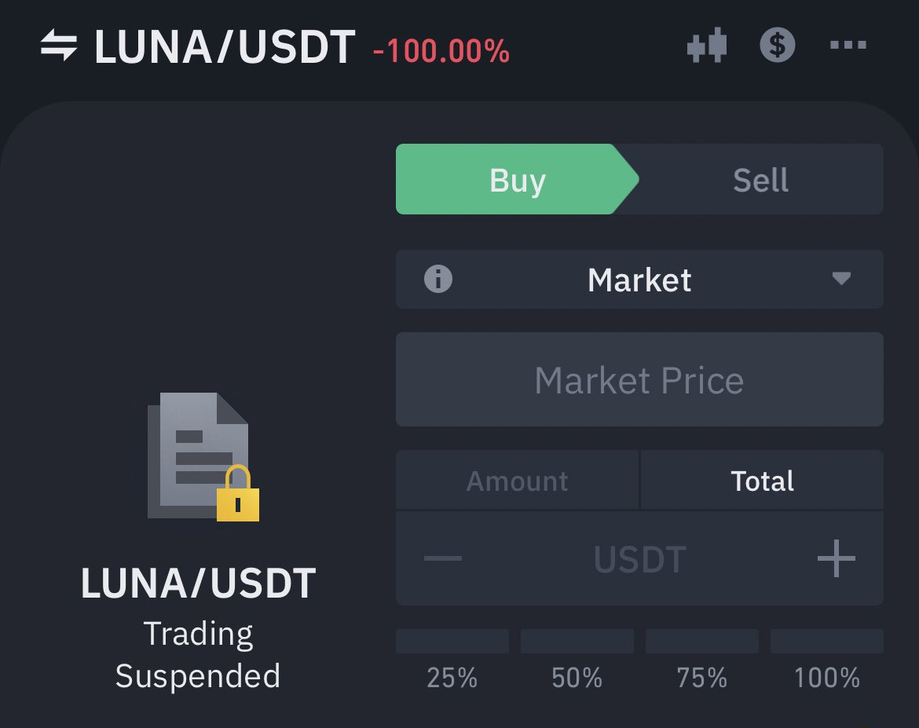Image resolution: width=919 pixels, height=728 pixels.
Task: Switch to the Sell side
Action: [x=761, y=179]
